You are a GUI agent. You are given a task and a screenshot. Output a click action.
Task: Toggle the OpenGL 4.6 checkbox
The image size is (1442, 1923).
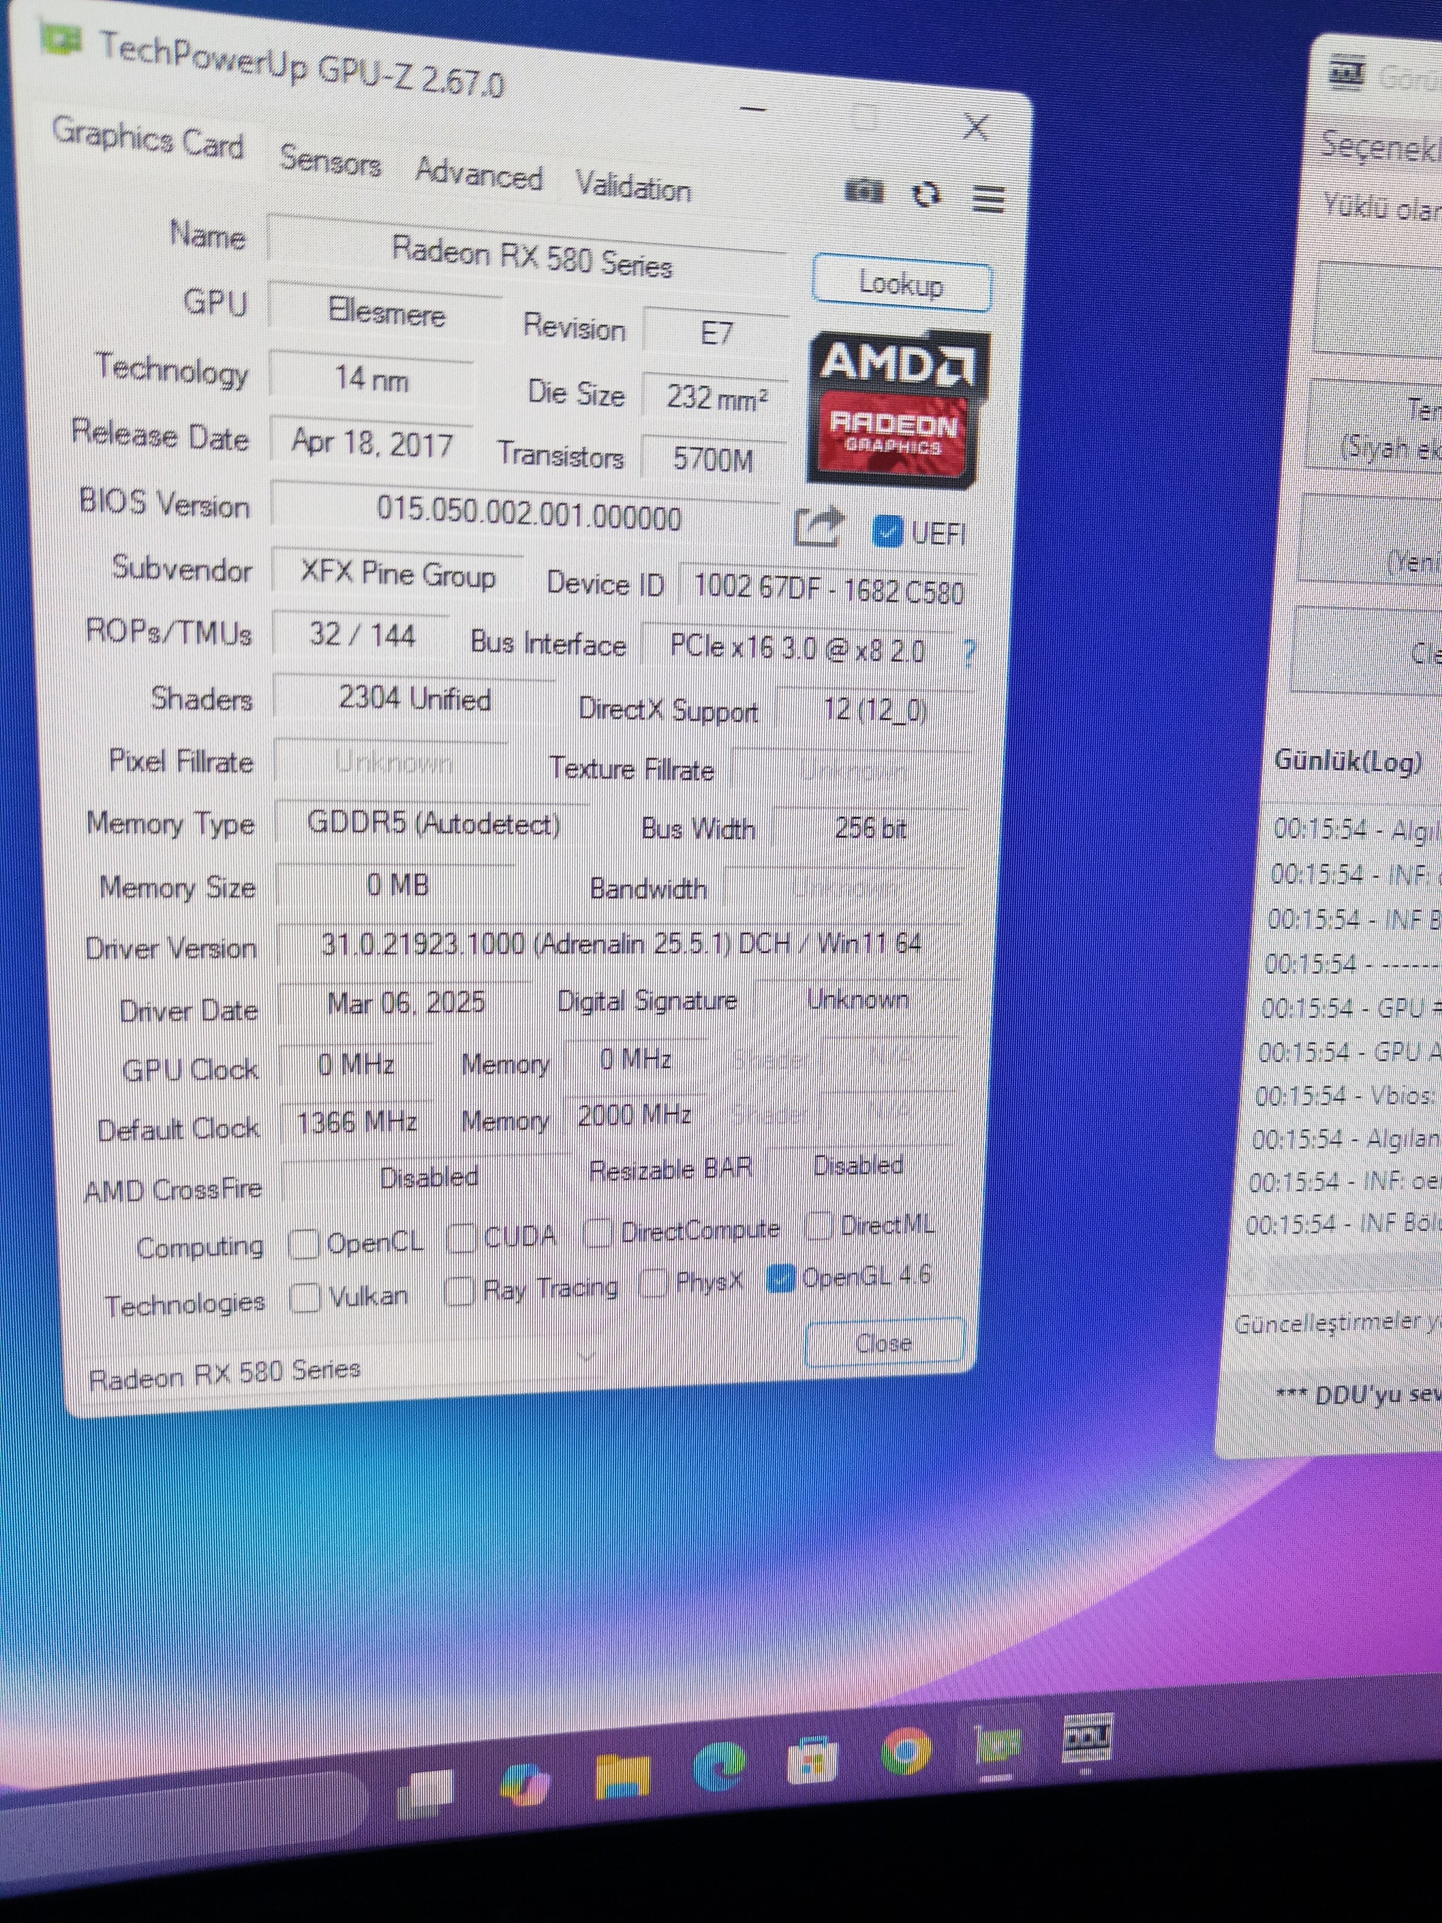click(x=781, y=1277)
